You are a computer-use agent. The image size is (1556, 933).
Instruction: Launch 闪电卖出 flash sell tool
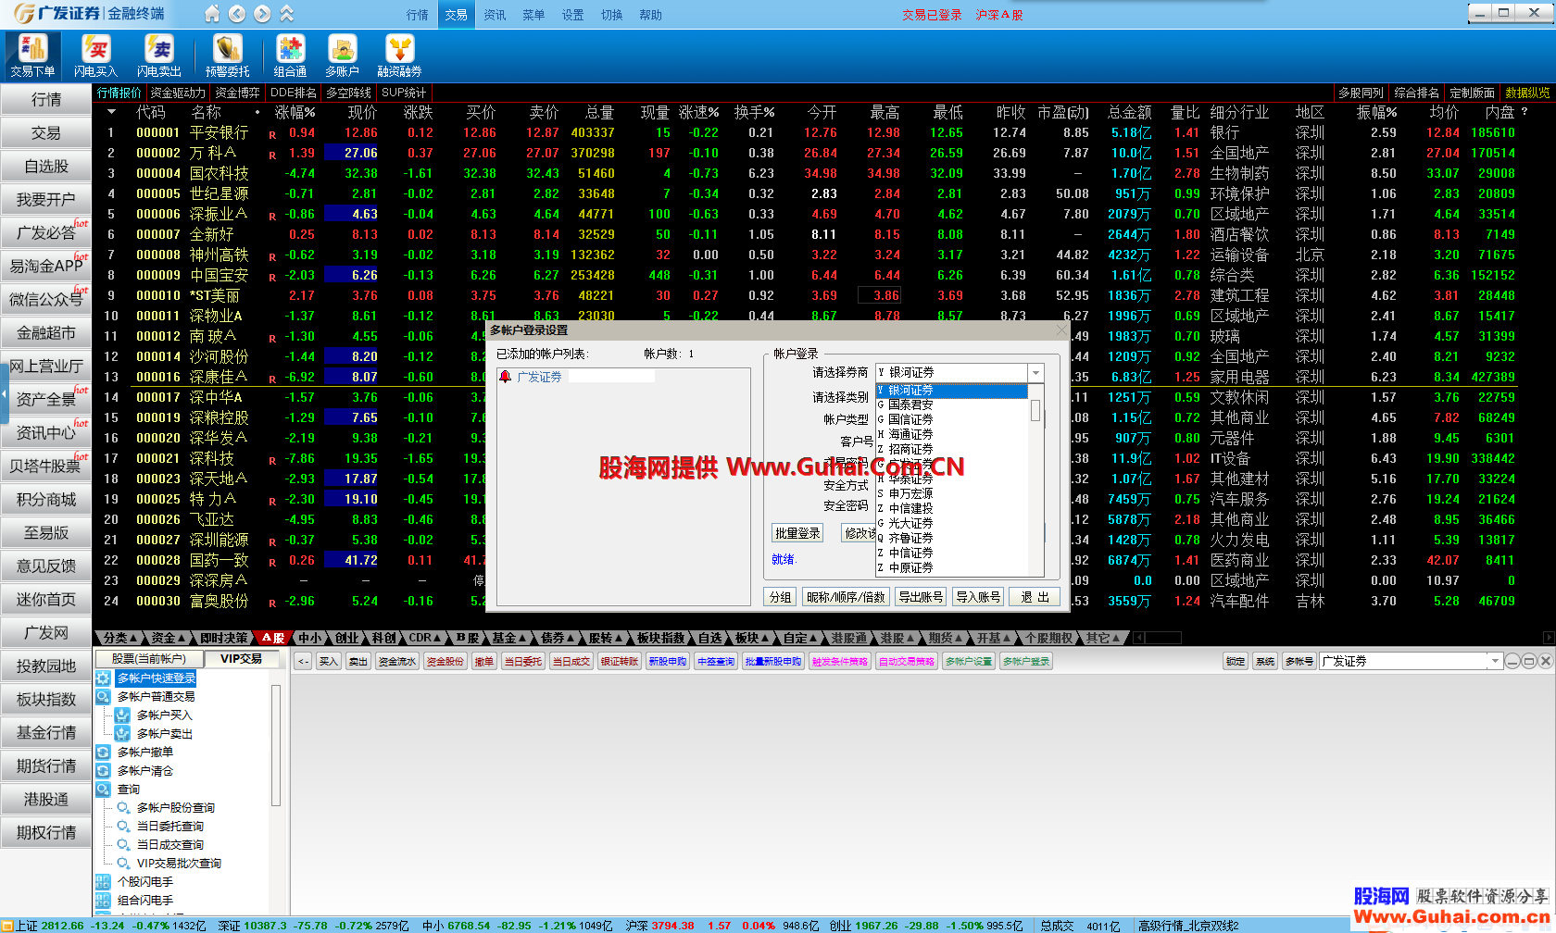click(158, 56)
